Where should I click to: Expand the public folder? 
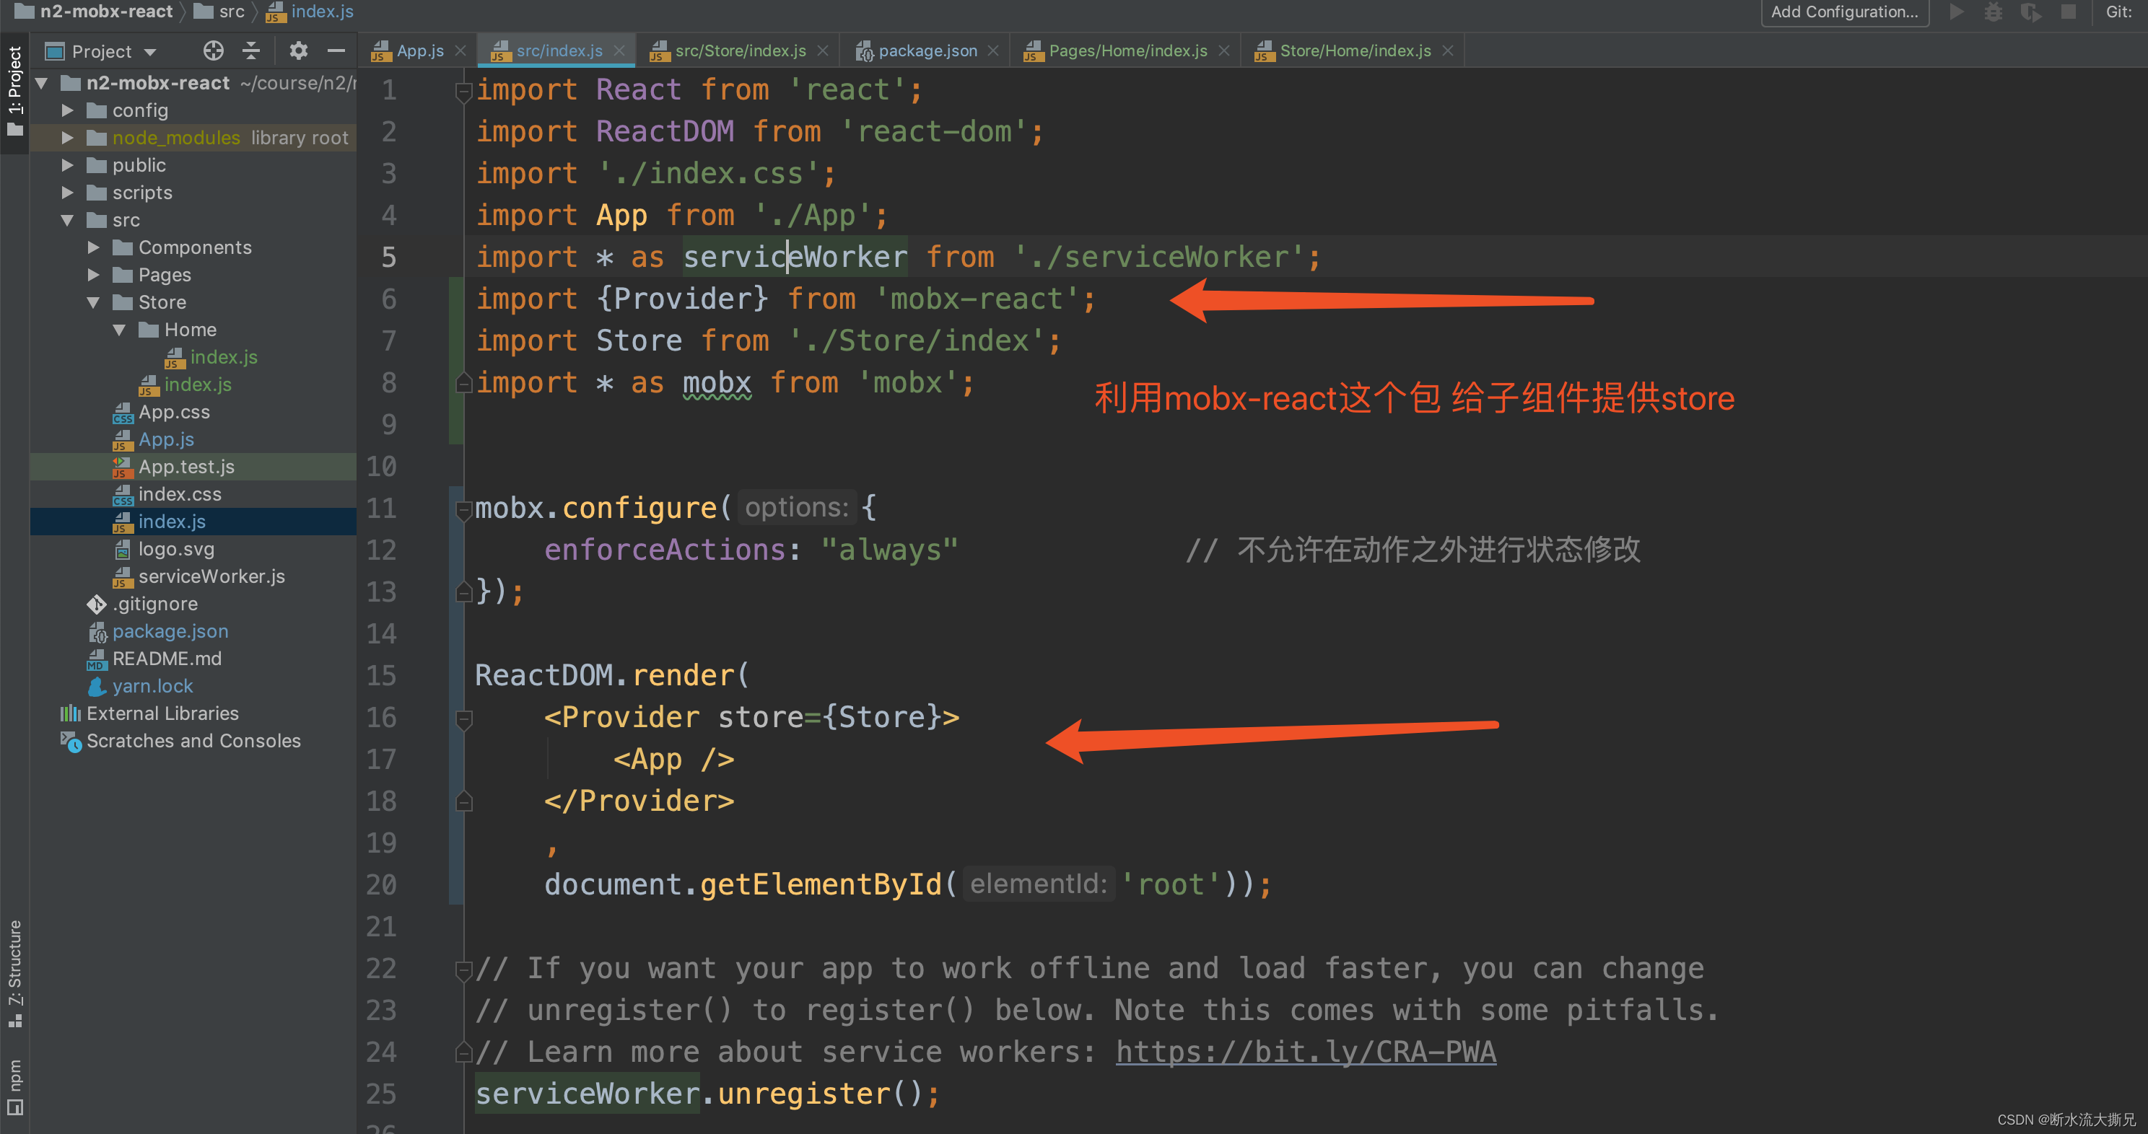tap(68, 166)
